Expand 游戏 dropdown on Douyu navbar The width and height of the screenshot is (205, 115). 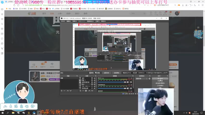point(77,14)
